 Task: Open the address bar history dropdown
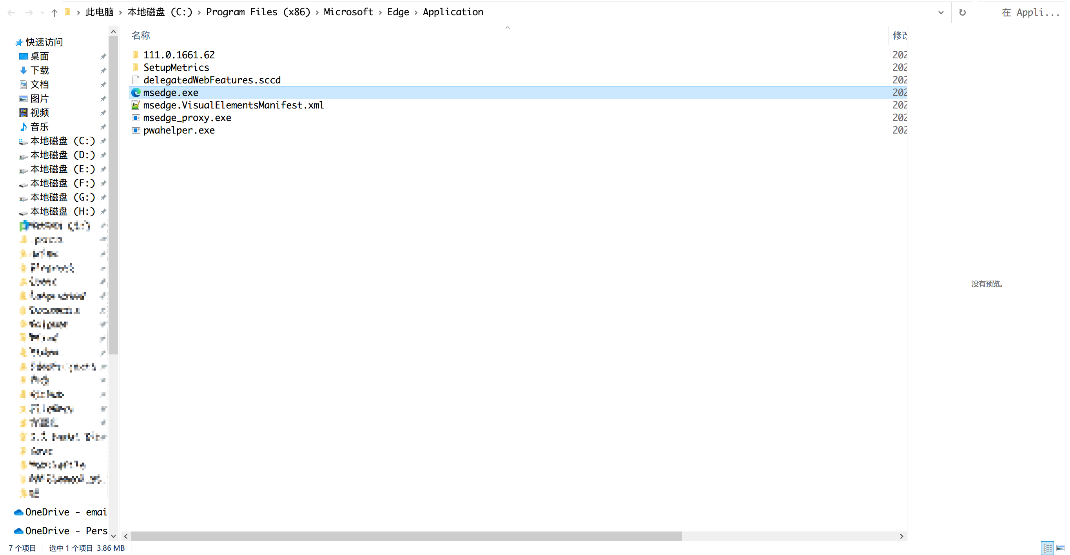pos(941,13)
